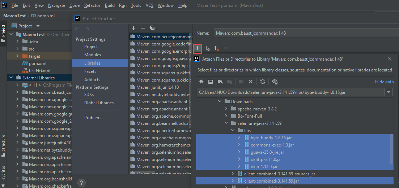399x188 pixels.
Task: Open the path history dropdown arrow
Action: (x=388, y=92)
